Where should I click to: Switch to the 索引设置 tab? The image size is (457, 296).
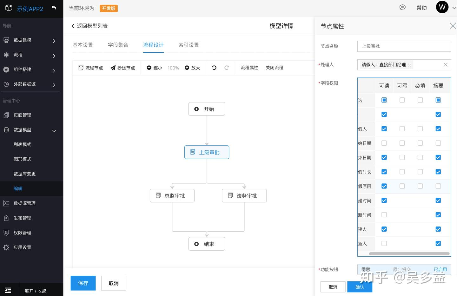189,45
